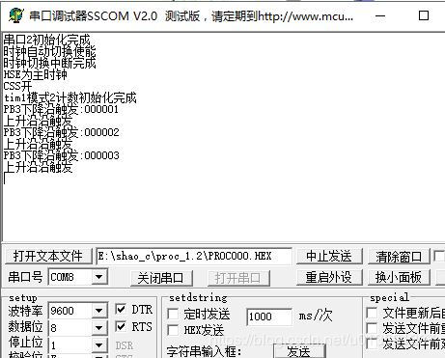Select the line 'PB3下降沿触发:000002'
The width and height of the screenshot is (445, 358).
(61, 132)
